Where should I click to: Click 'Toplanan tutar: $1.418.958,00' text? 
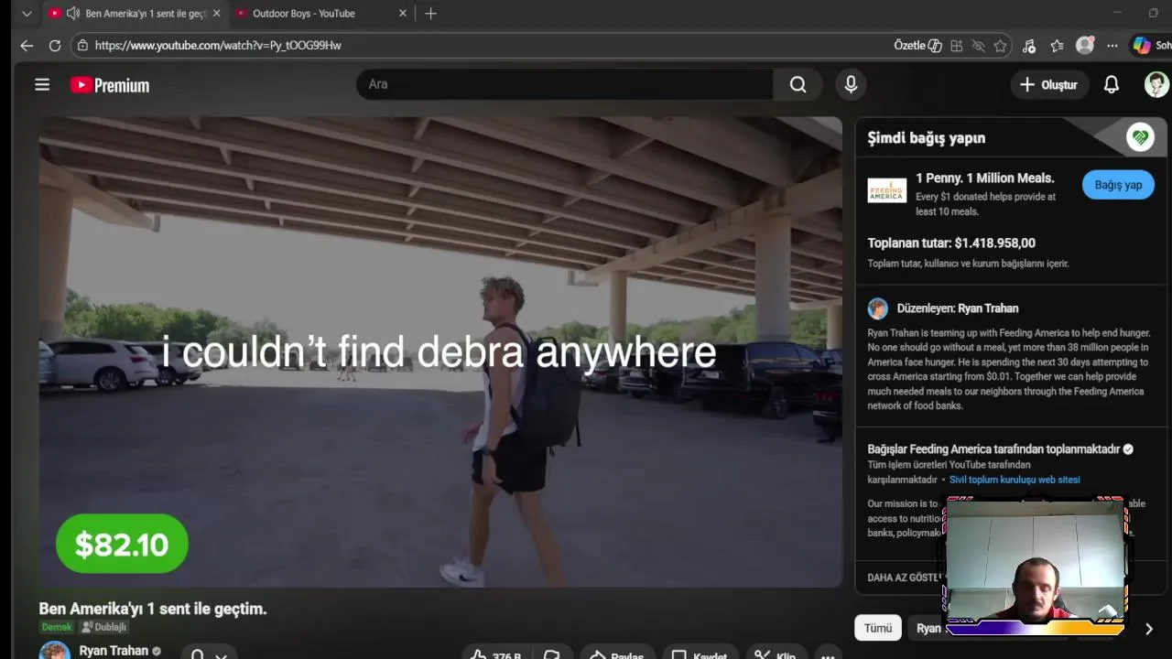point(951,243)
